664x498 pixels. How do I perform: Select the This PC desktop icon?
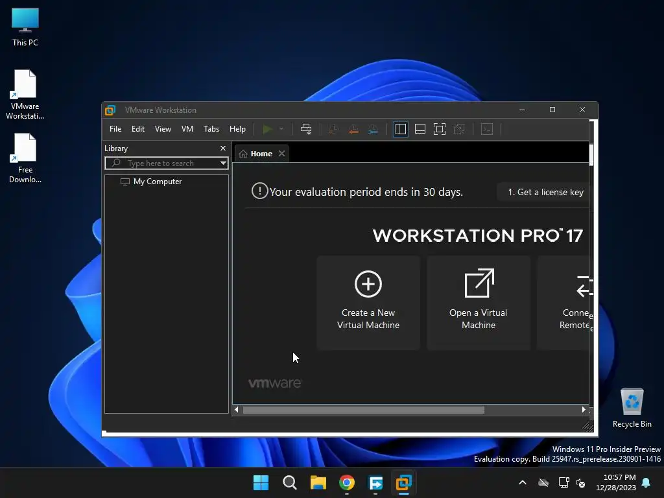tap(25, 27)
